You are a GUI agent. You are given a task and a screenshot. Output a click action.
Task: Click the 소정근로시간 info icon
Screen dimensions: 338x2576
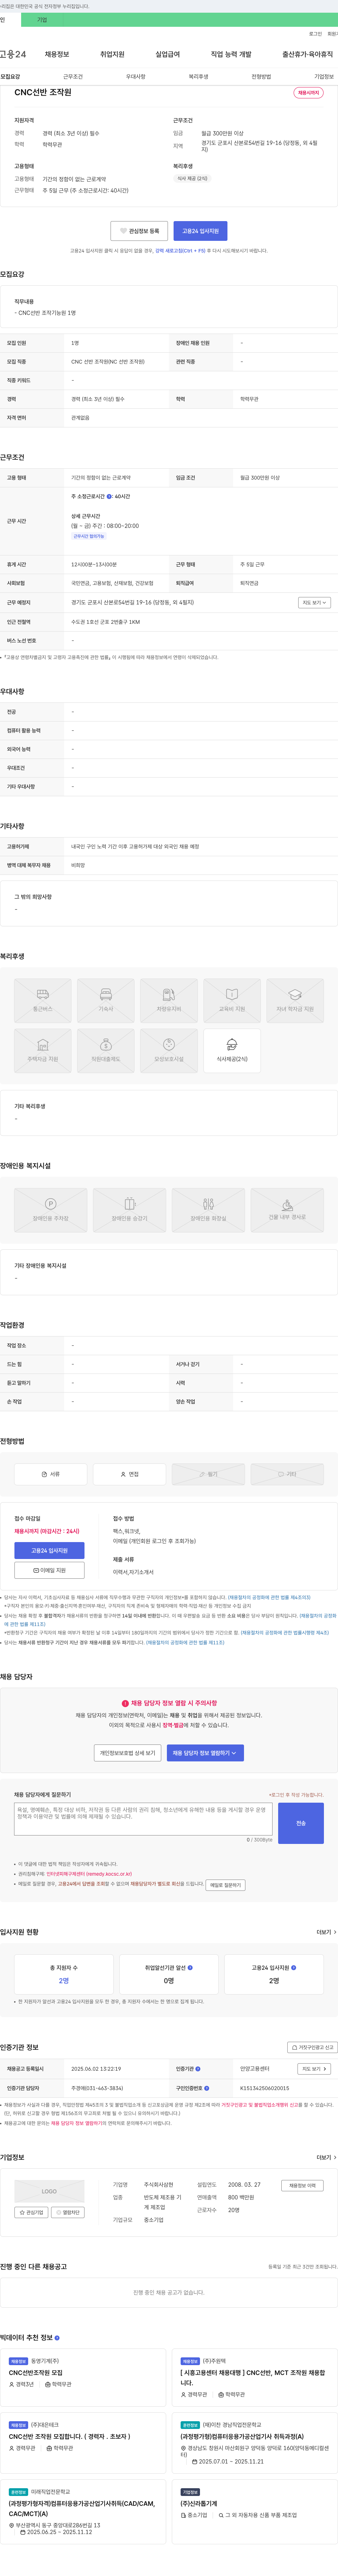110,496
